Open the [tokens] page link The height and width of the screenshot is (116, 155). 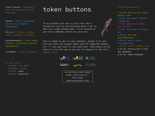pos(10,43)
